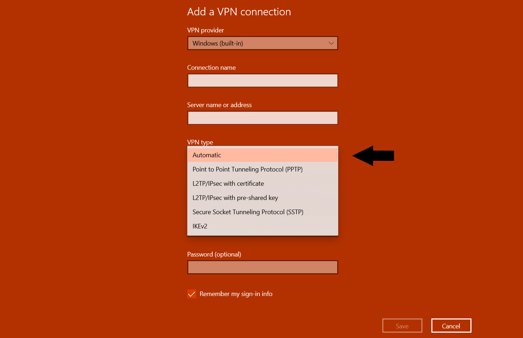Click the highlighted Automatic row
Screen dimensions: 523x338
[x=263, y=155]
